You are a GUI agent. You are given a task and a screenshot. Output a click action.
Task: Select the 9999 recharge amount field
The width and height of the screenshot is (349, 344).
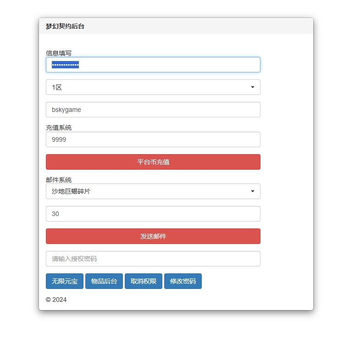pyautogui.click(x=153, y=139)
